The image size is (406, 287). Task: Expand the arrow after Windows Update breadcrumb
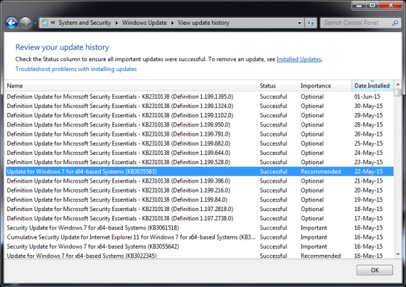172,23
